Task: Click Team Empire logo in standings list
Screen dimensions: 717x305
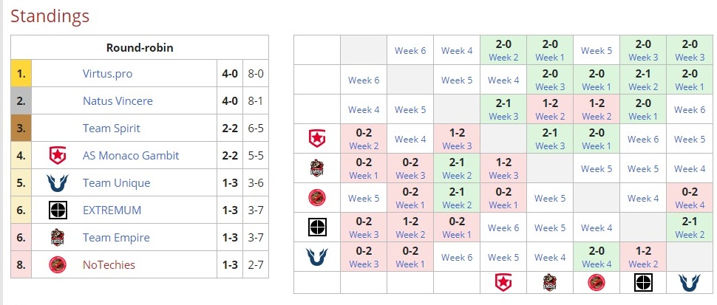Action: pos(58,238)
